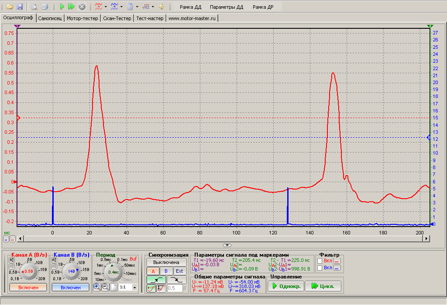Screen dimensions: 447x305
Task: Switch to the Мотор-тестер tab
Action: [83, 18]
